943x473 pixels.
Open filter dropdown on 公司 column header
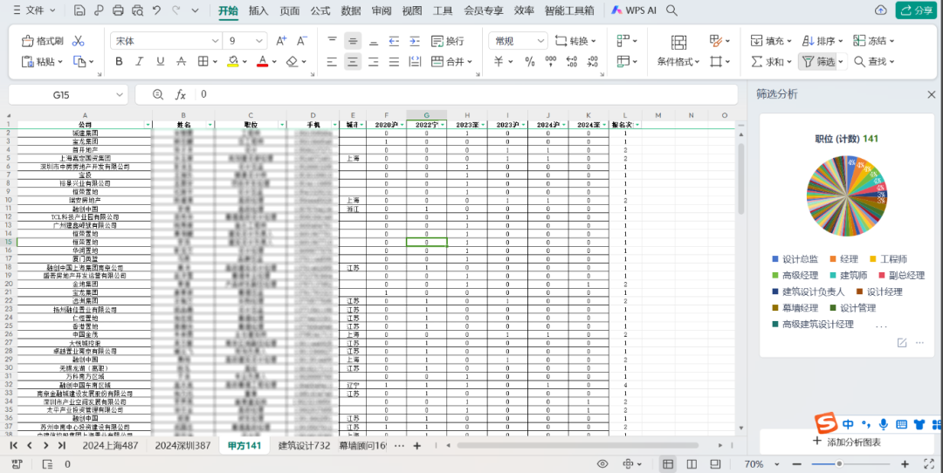[147, 126]
